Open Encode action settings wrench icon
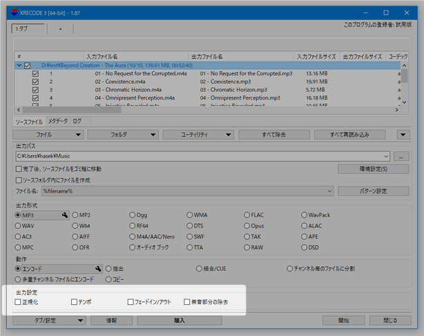The height and width of the screenshot is (336, 424). (98, 269)
